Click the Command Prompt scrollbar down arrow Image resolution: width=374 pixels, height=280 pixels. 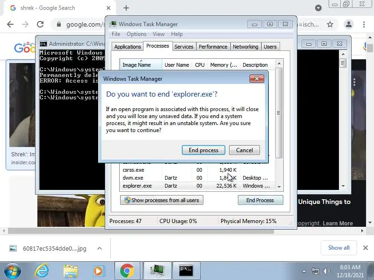pos(343,186)
